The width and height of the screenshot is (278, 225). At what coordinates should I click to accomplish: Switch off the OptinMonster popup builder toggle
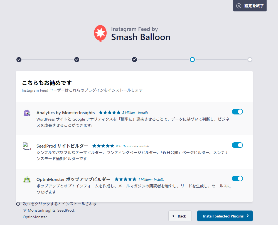click(237, 178)
